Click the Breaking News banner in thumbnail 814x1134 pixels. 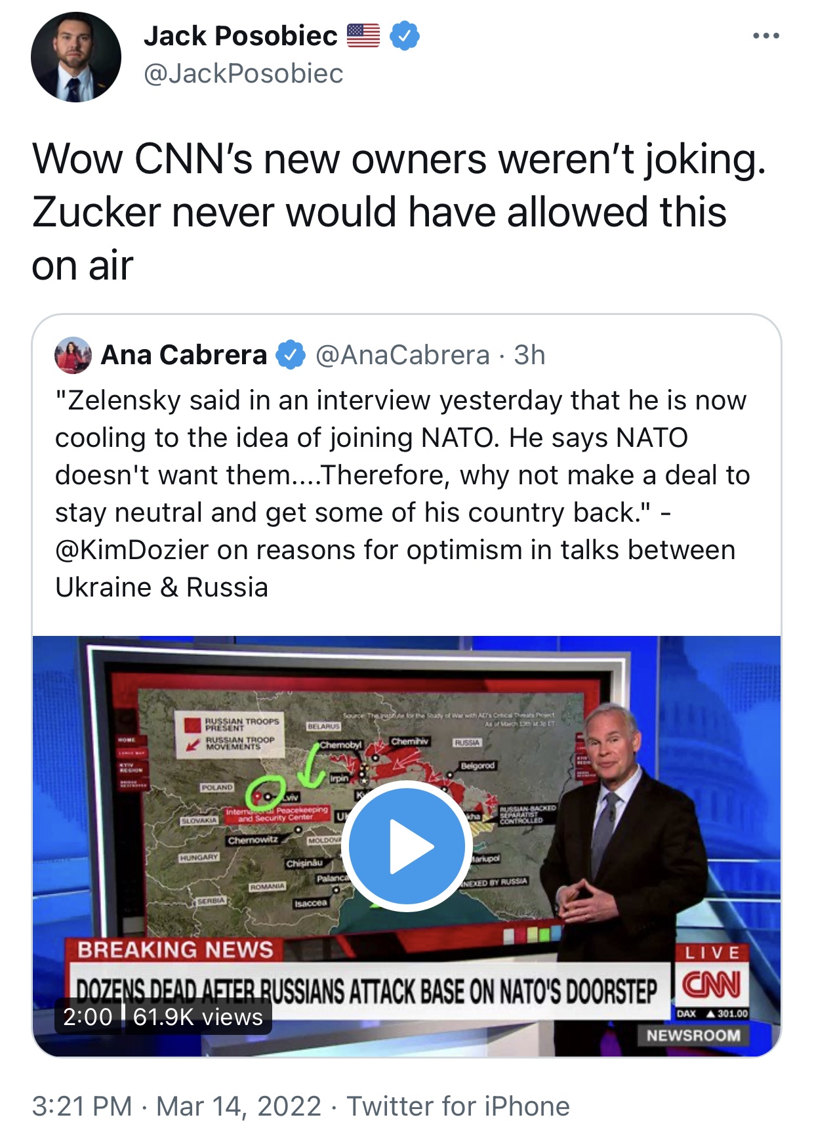click(x=175, y=950)
